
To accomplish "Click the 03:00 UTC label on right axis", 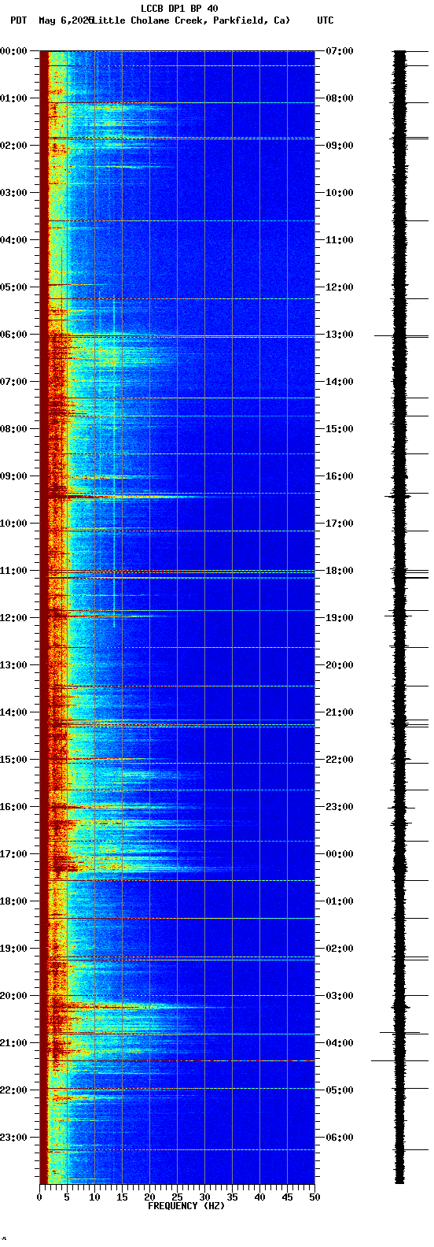I will (340, 996).
